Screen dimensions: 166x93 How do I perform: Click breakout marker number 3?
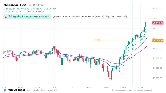tap(123, 65)
